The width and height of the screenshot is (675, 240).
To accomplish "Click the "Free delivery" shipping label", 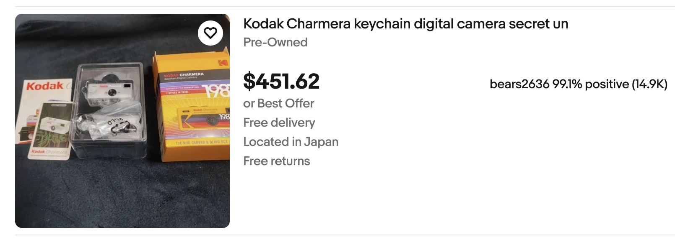I will (x=279, y=123).
